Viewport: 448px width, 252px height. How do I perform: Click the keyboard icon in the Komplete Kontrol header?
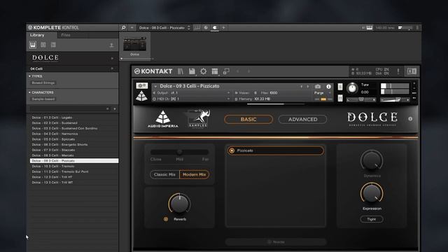tap(197, 28)
